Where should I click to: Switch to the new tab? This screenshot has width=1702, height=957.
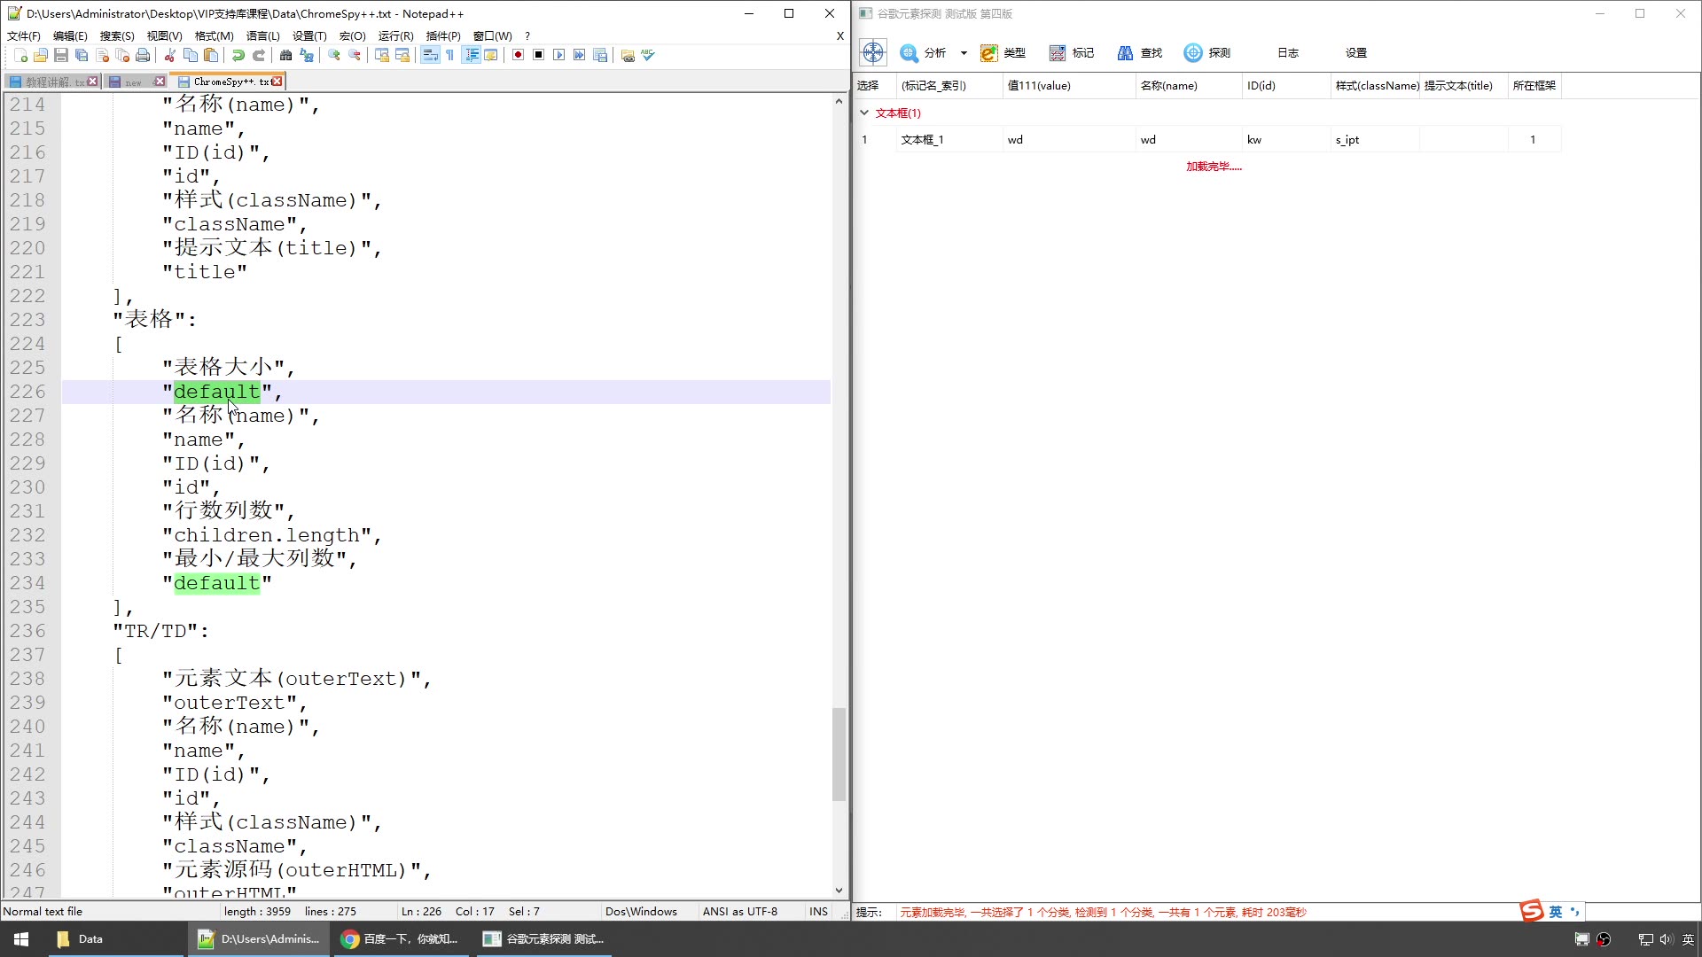135,82
